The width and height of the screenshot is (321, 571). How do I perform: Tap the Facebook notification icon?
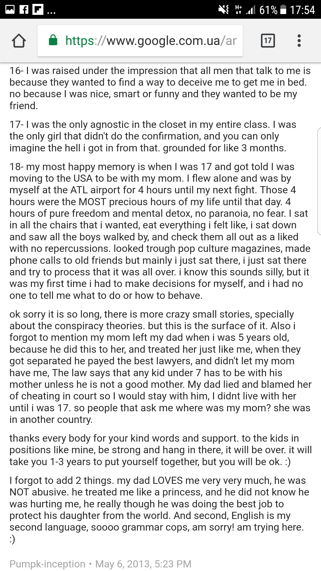tap(24, 10)
